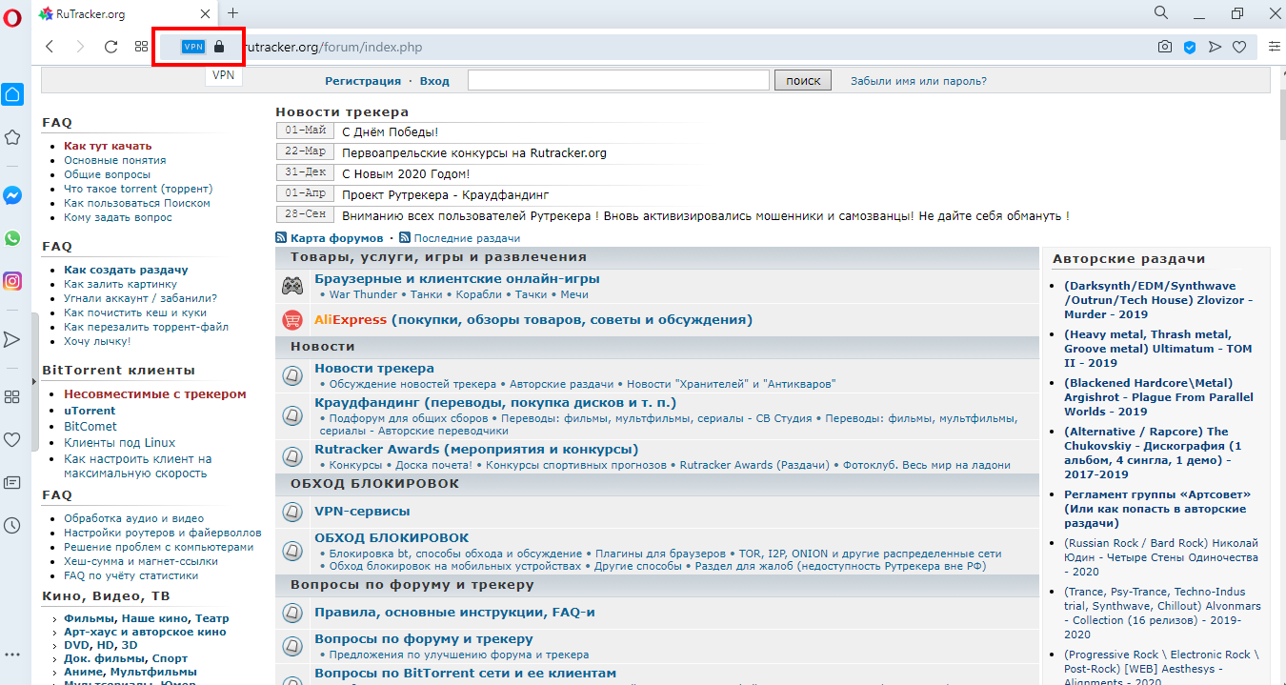The image size is (1286, 685).
Task: Click the send page arrow in address bar
Action: coord(1215,47)
